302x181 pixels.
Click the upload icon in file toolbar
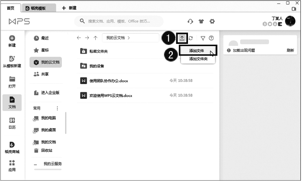tap(182, 38)
